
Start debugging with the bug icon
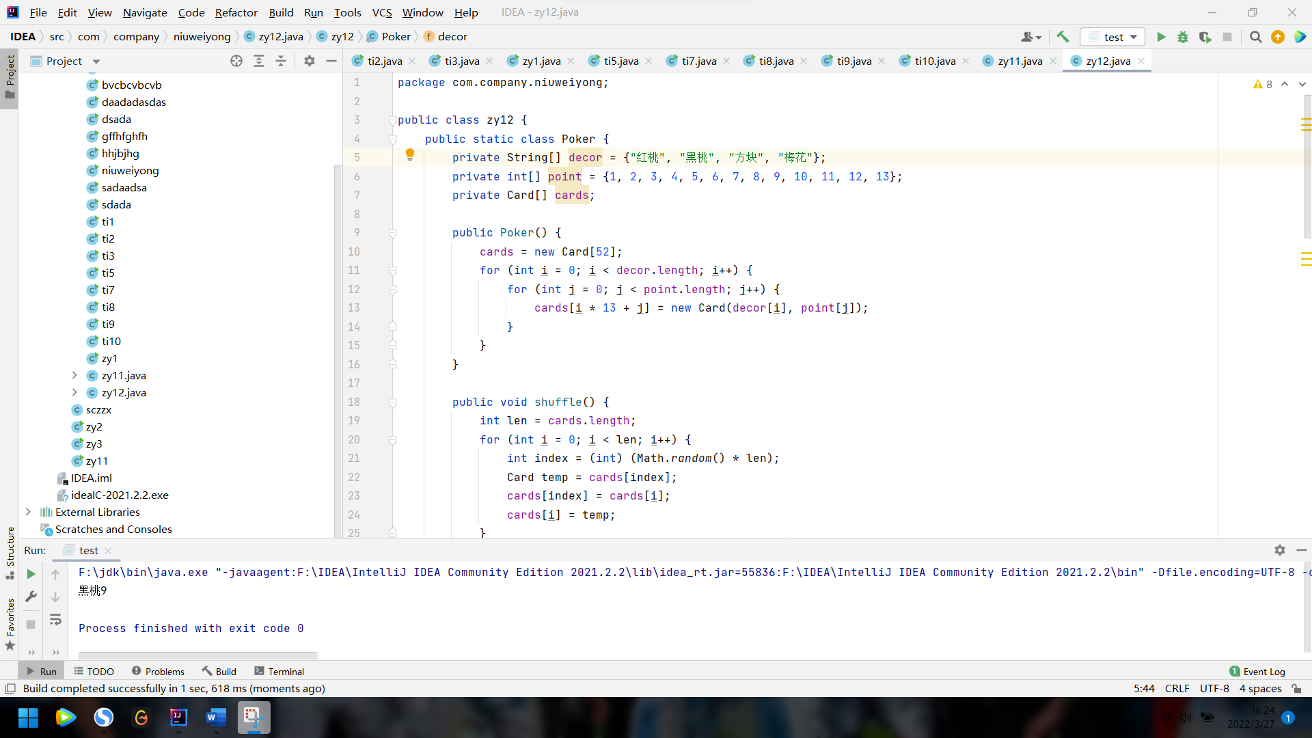(x=1183, y=37)
